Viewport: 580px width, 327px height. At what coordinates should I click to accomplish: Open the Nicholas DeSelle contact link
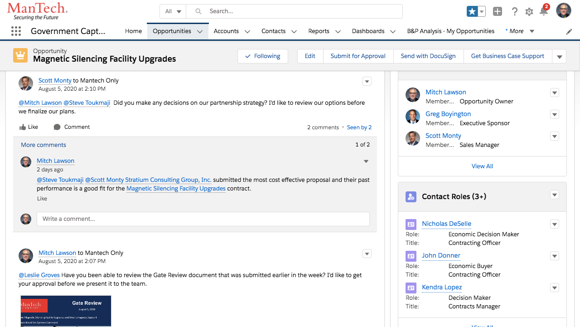click(x=446, y=224)
